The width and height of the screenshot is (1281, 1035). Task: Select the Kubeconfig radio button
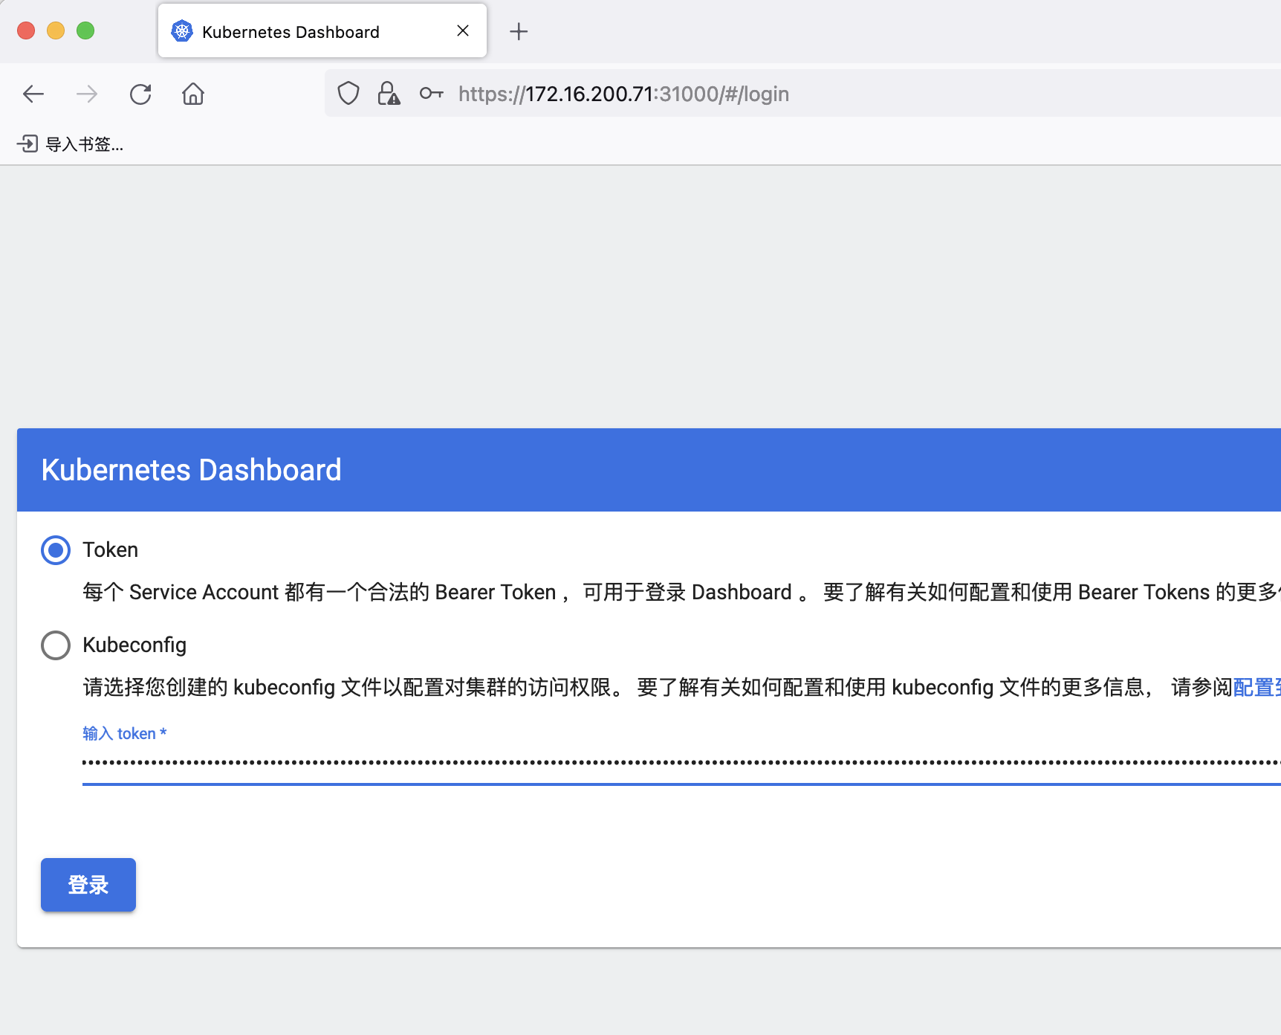click(x=56, y=645)
